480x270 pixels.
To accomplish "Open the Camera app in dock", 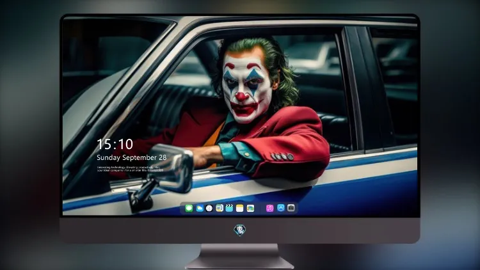I will (x=291, y=208).
